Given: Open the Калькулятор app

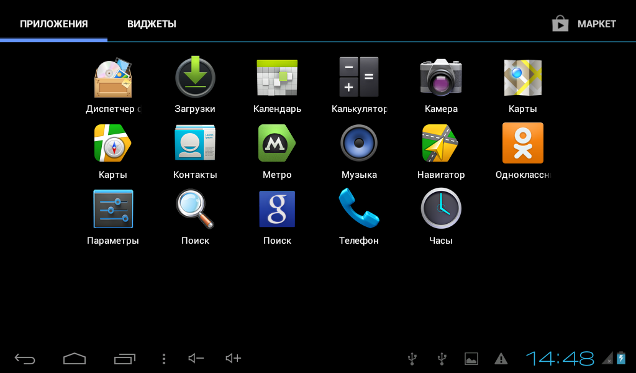Looking at the screenshot, I should click(359, 76).
